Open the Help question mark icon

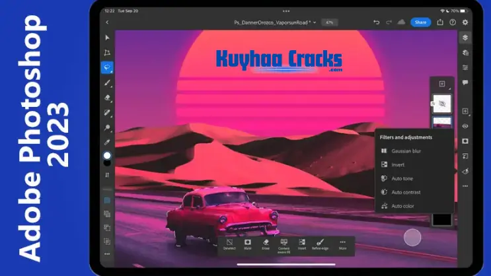[x=453, y=22]
